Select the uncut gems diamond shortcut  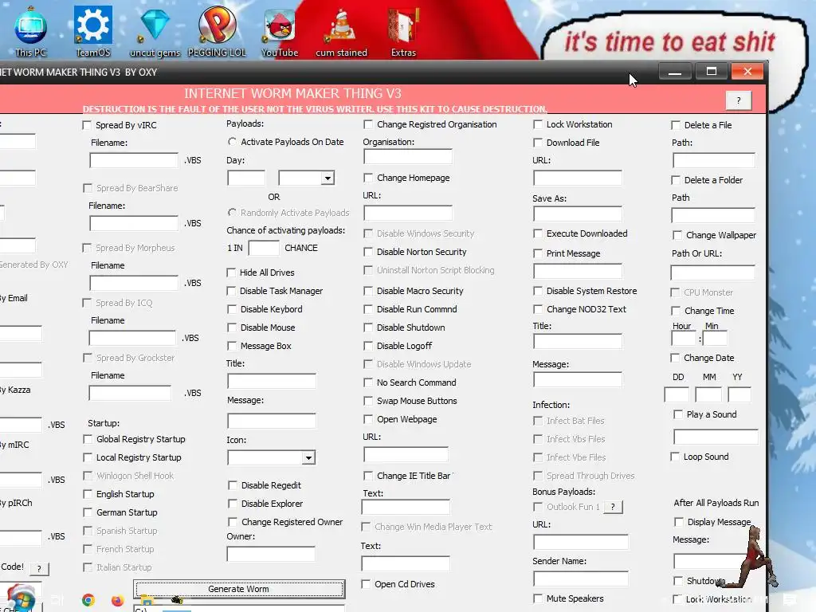tap(155, 31)
